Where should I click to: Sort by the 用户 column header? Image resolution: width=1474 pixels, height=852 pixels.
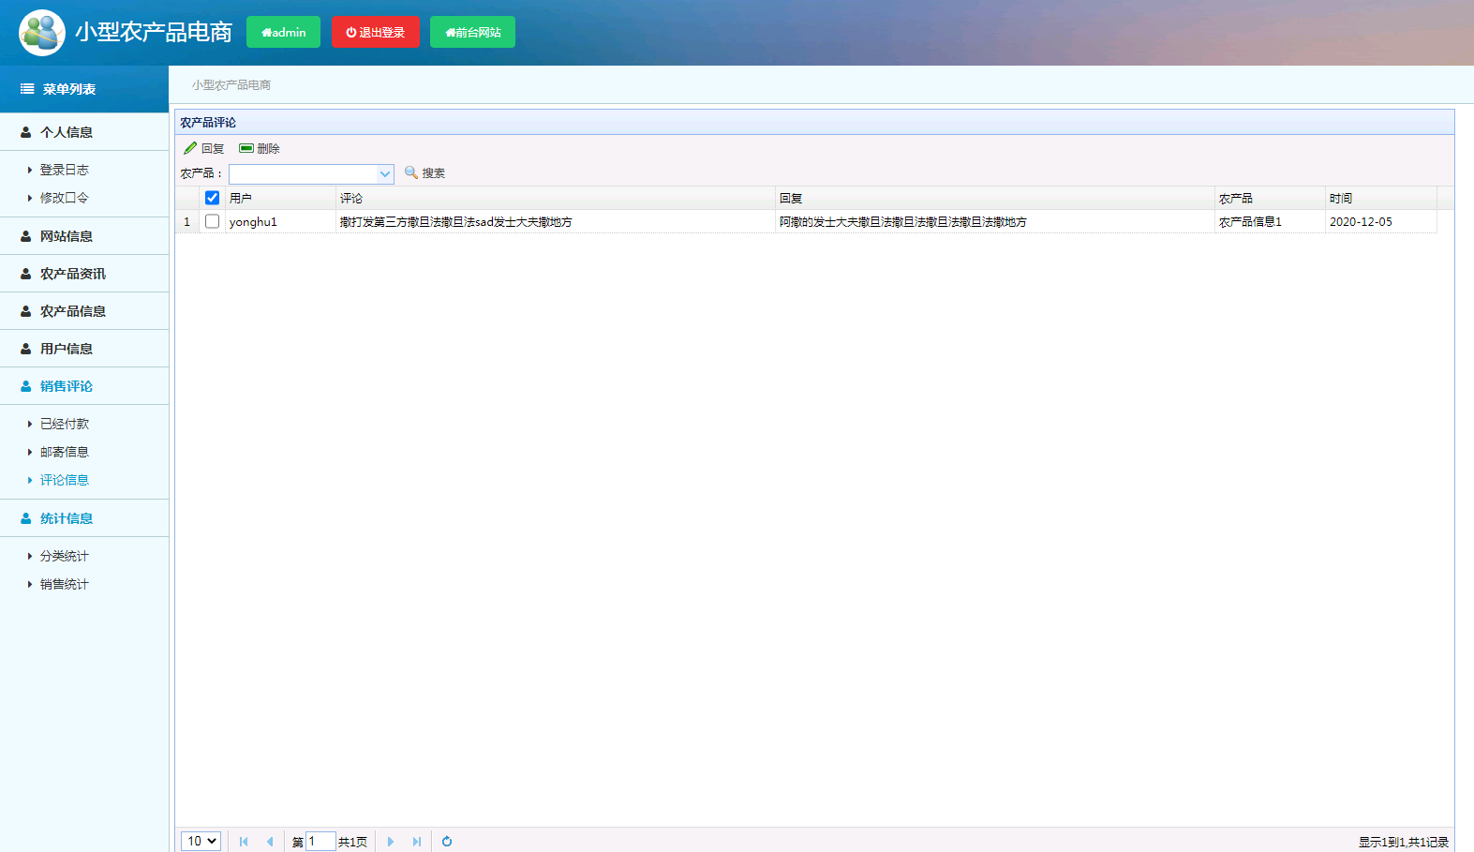(280, 198)
